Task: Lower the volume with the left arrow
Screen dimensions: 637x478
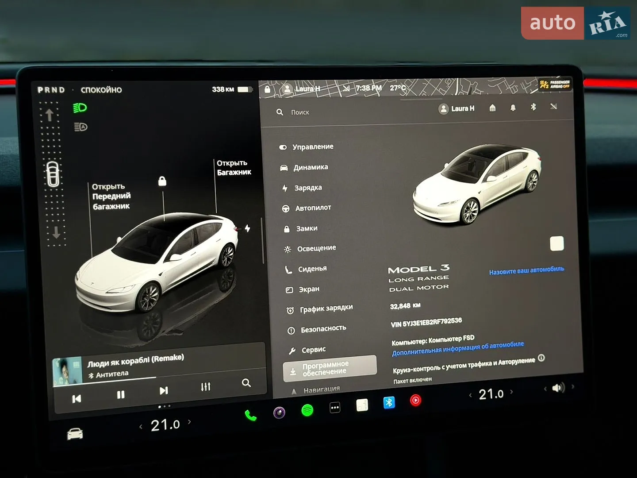Action: [545, 389]
